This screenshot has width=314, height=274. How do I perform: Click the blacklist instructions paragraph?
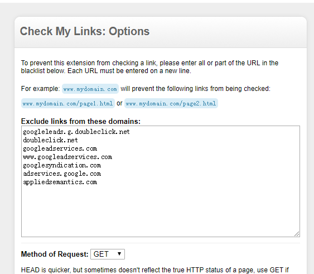149,67
